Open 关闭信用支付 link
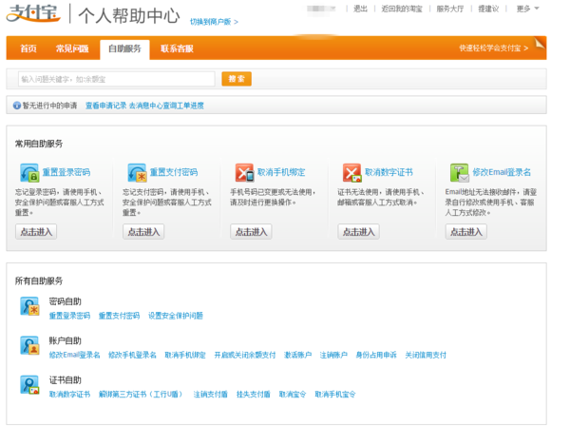 pyautogui.click(x=426, y=355)
